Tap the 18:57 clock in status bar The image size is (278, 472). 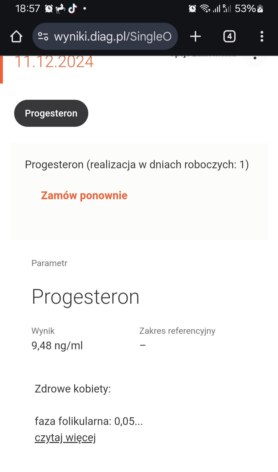click(x=28, y=9)
